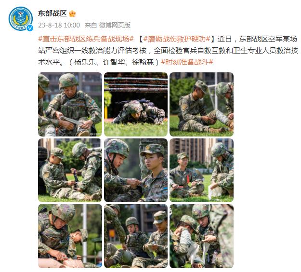Open bottom-right photo of head bandaging
The image size is (301, 272).
coord(202,236)
